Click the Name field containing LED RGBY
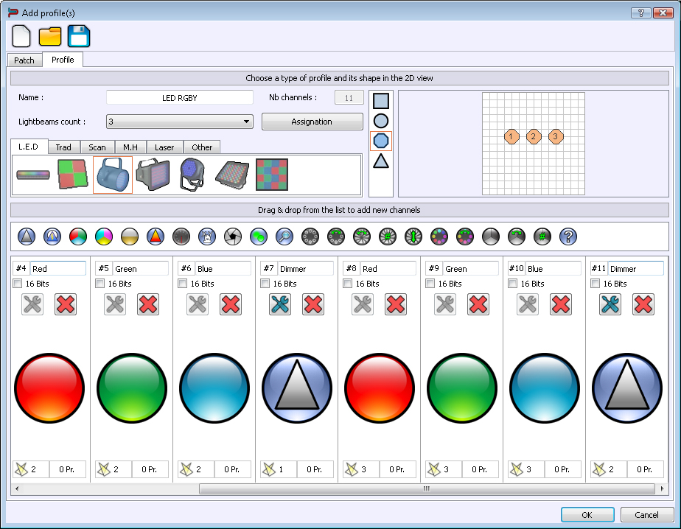The height and width of the screenshot is (529, 681). click(179, 97)
